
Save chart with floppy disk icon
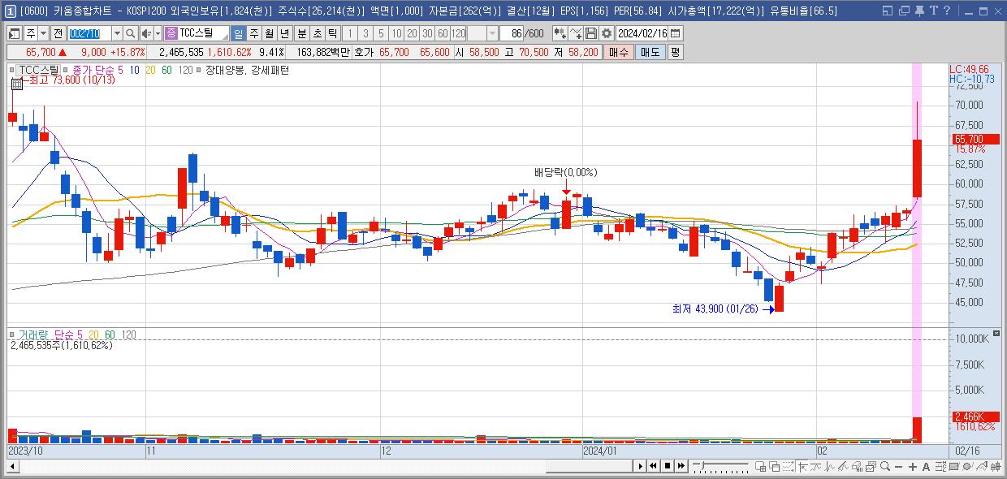tap(591, 33)
